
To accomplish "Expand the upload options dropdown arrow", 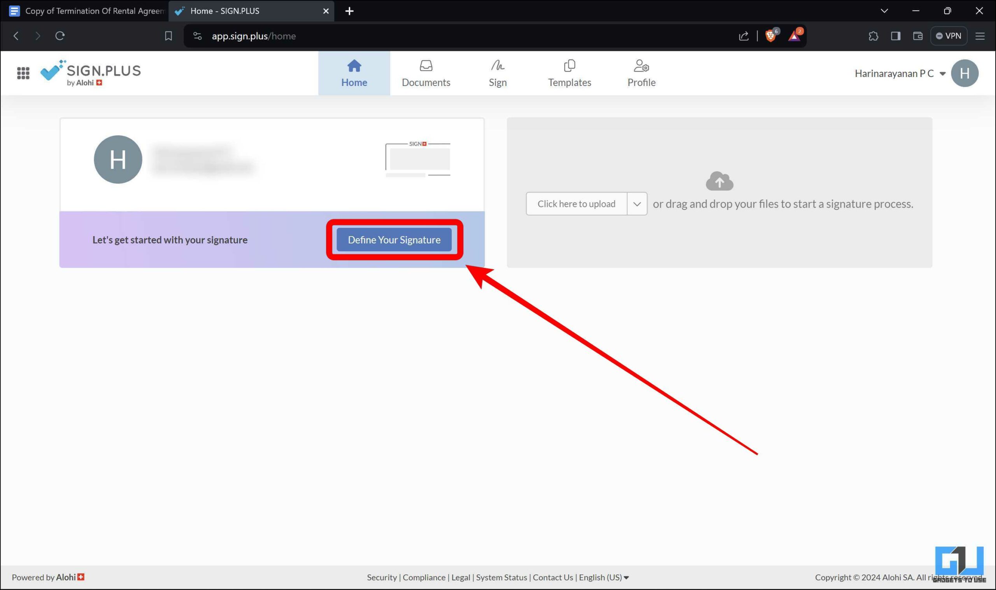I will (x=637, y=204).
